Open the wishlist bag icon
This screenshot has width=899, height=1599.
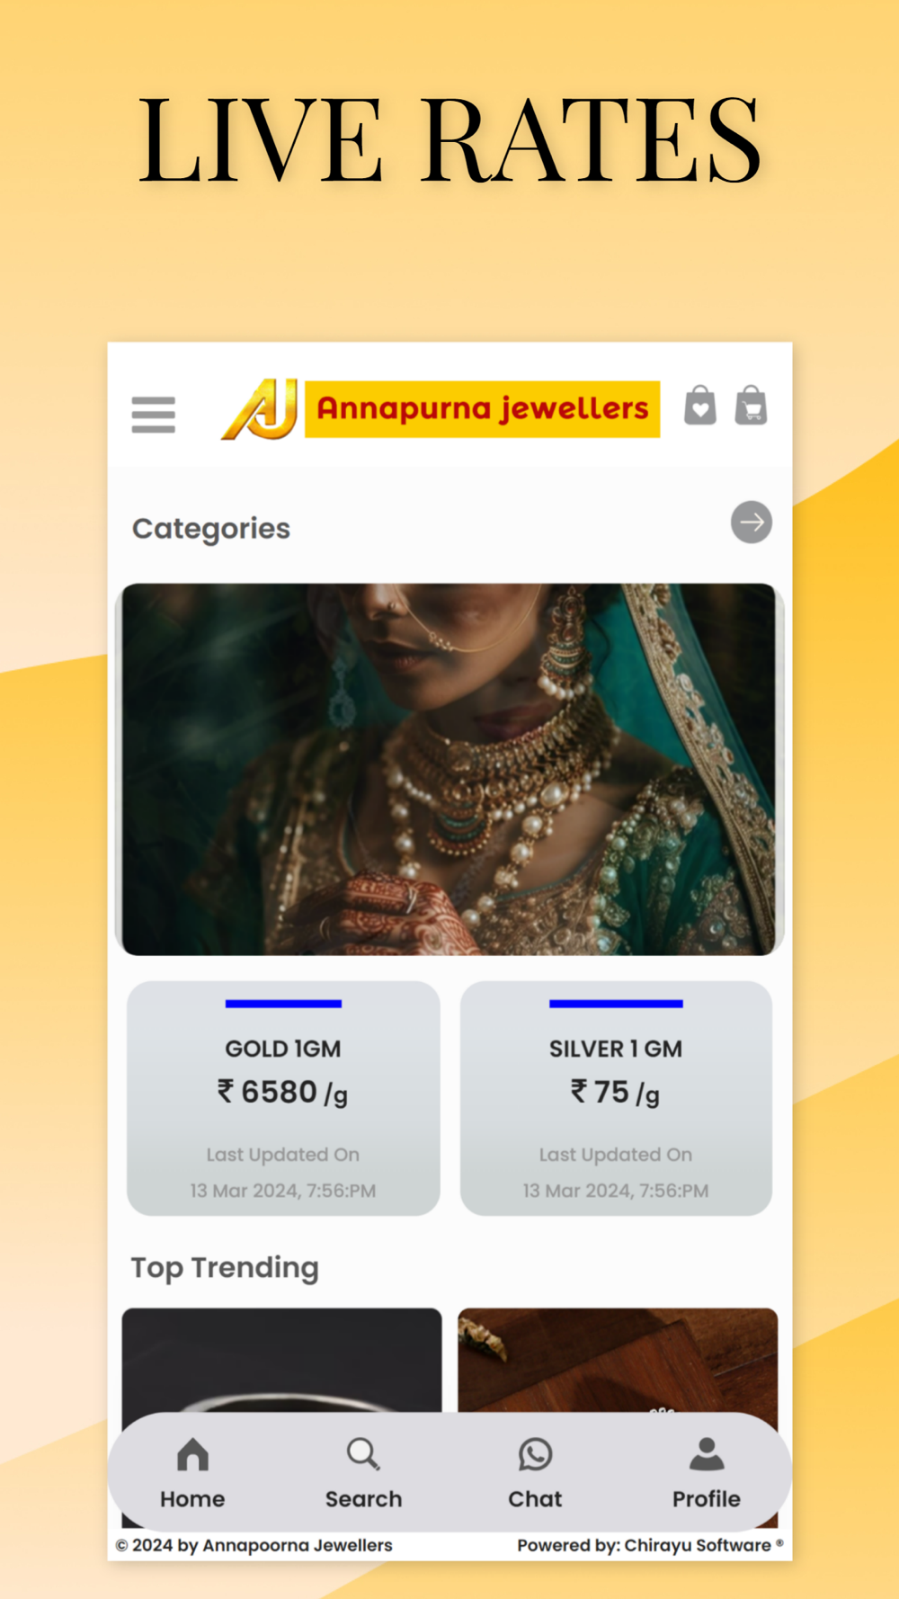(700, 406)
